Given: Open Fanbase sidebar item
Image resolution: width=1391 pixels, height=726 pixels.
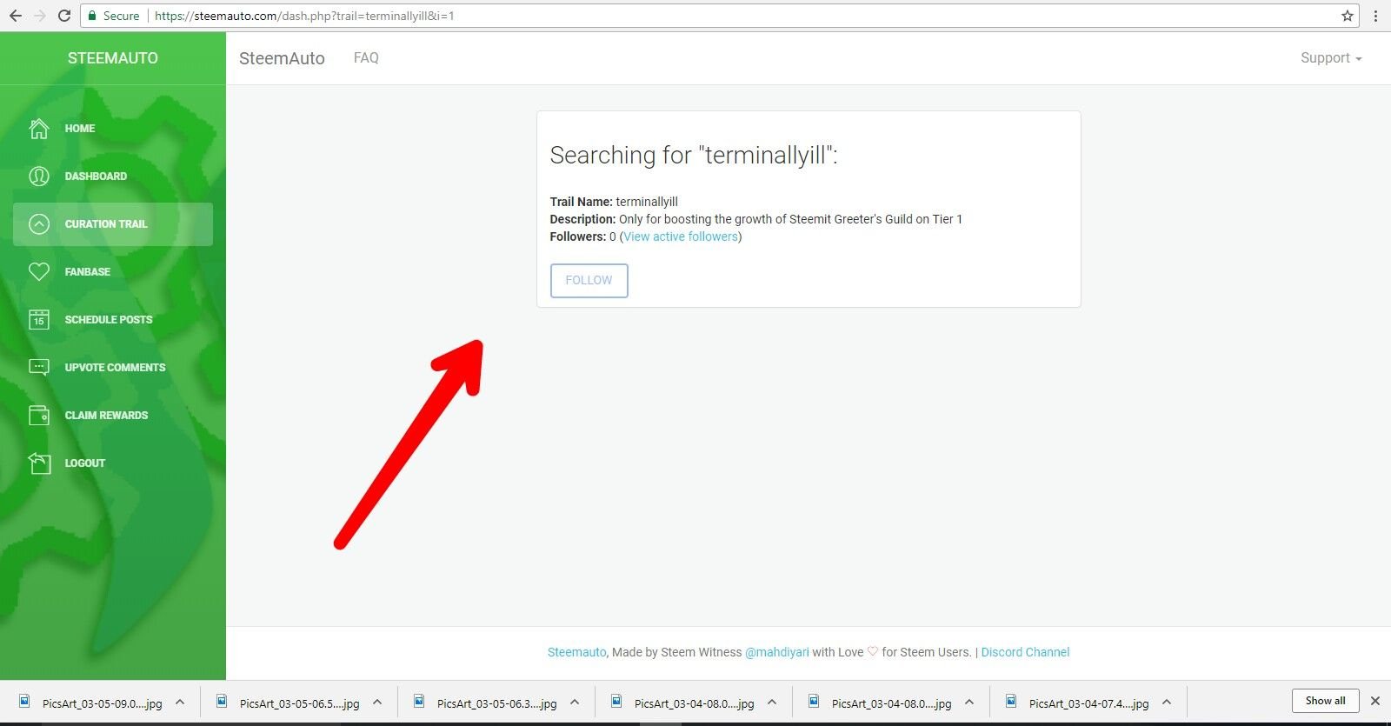Looking at the screenshot, I should tap(113, 272).
